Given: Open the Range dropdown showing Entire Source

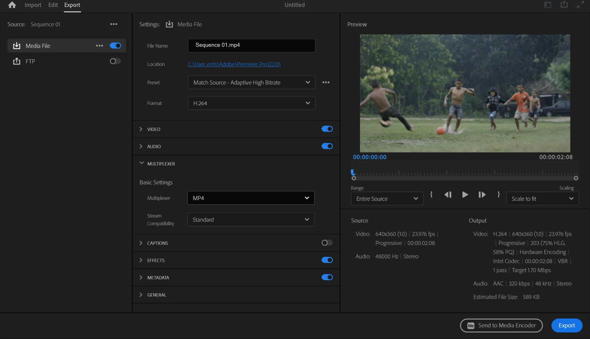Looking at the screenshot, I should tap(387, 198).
